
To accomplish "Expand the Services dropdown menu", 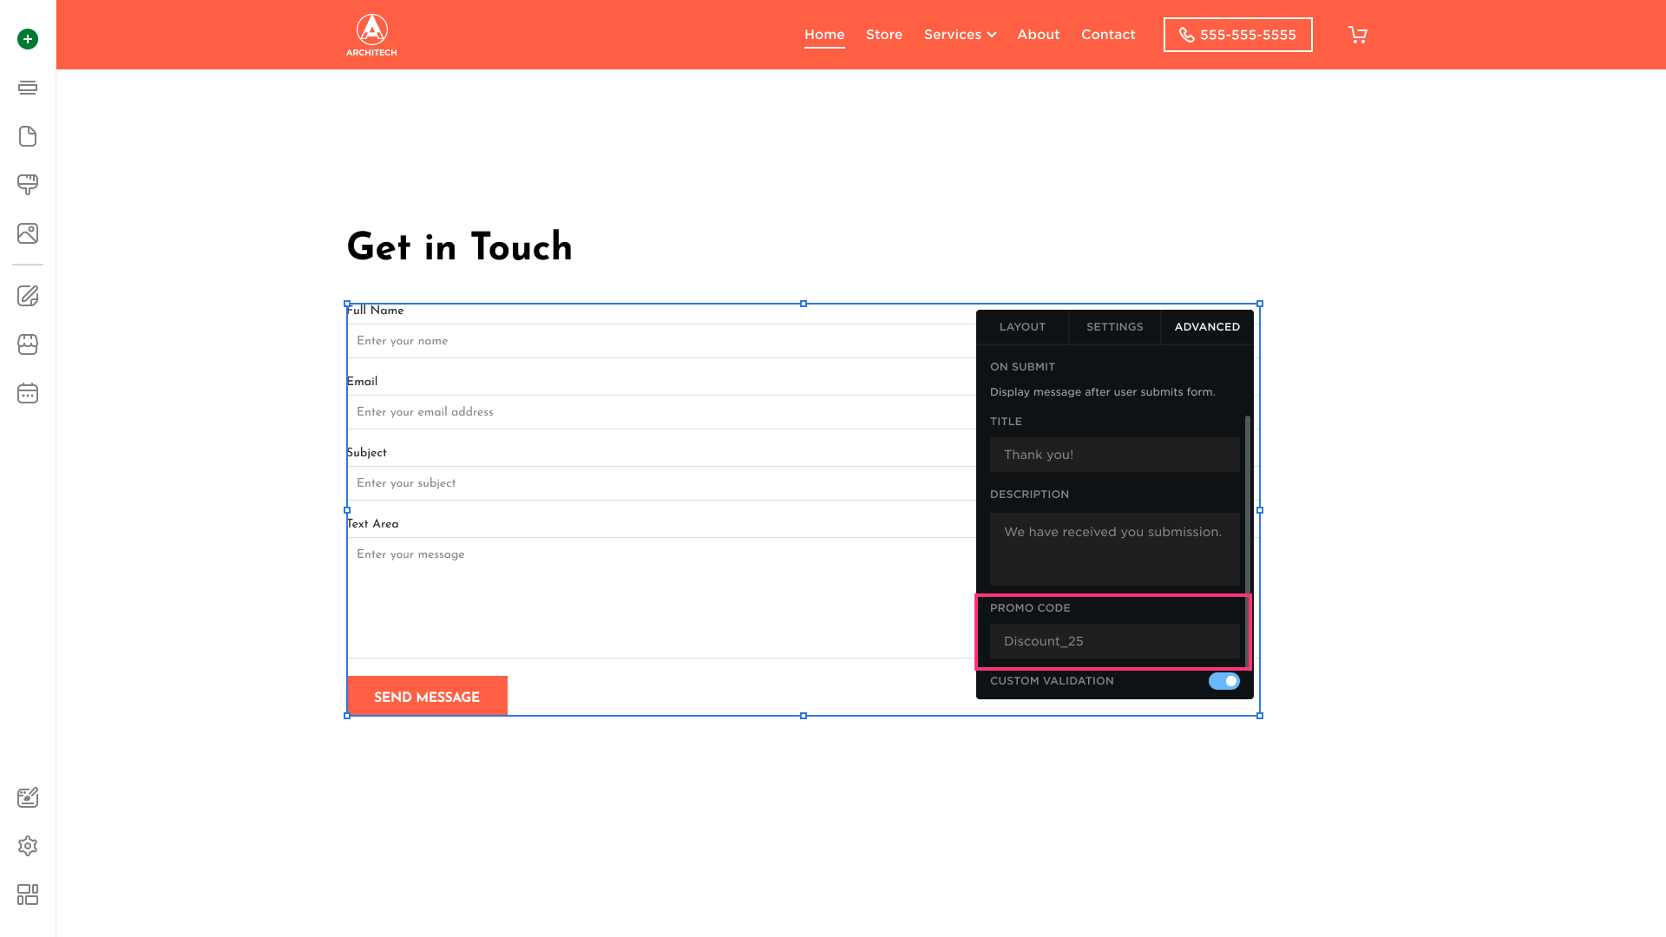I will click(x=960, y=35).
